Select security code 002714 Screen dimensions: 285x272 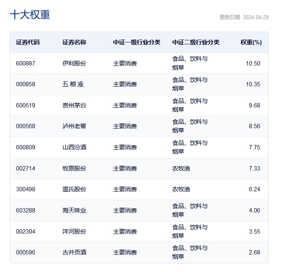pyautogui.click(x=26, y=169)
